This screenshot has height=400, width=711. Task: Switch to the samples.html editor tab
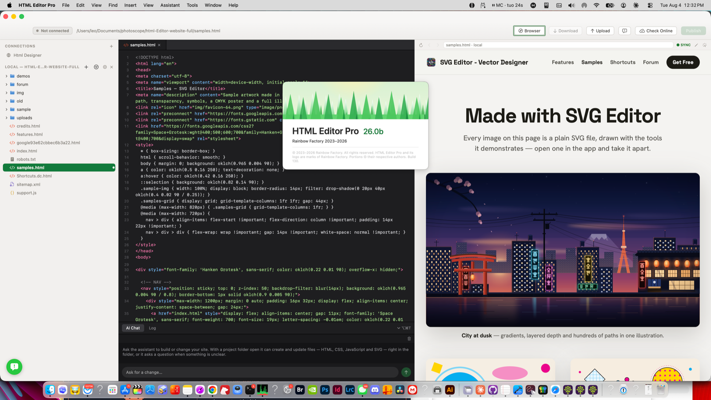coord(142,45)
